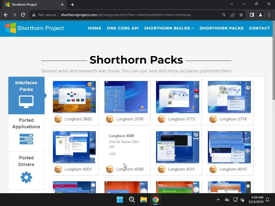Open File Explorer from taskbar
The width and height of the screenshot is (275, 206).
pyautogui.click(x=143, y=200)
